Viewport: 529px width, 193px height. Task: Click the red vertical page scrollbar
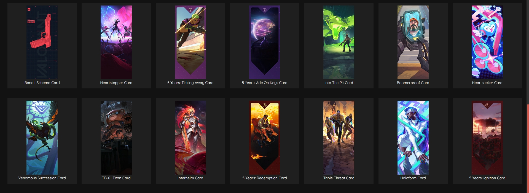(528, 148)
